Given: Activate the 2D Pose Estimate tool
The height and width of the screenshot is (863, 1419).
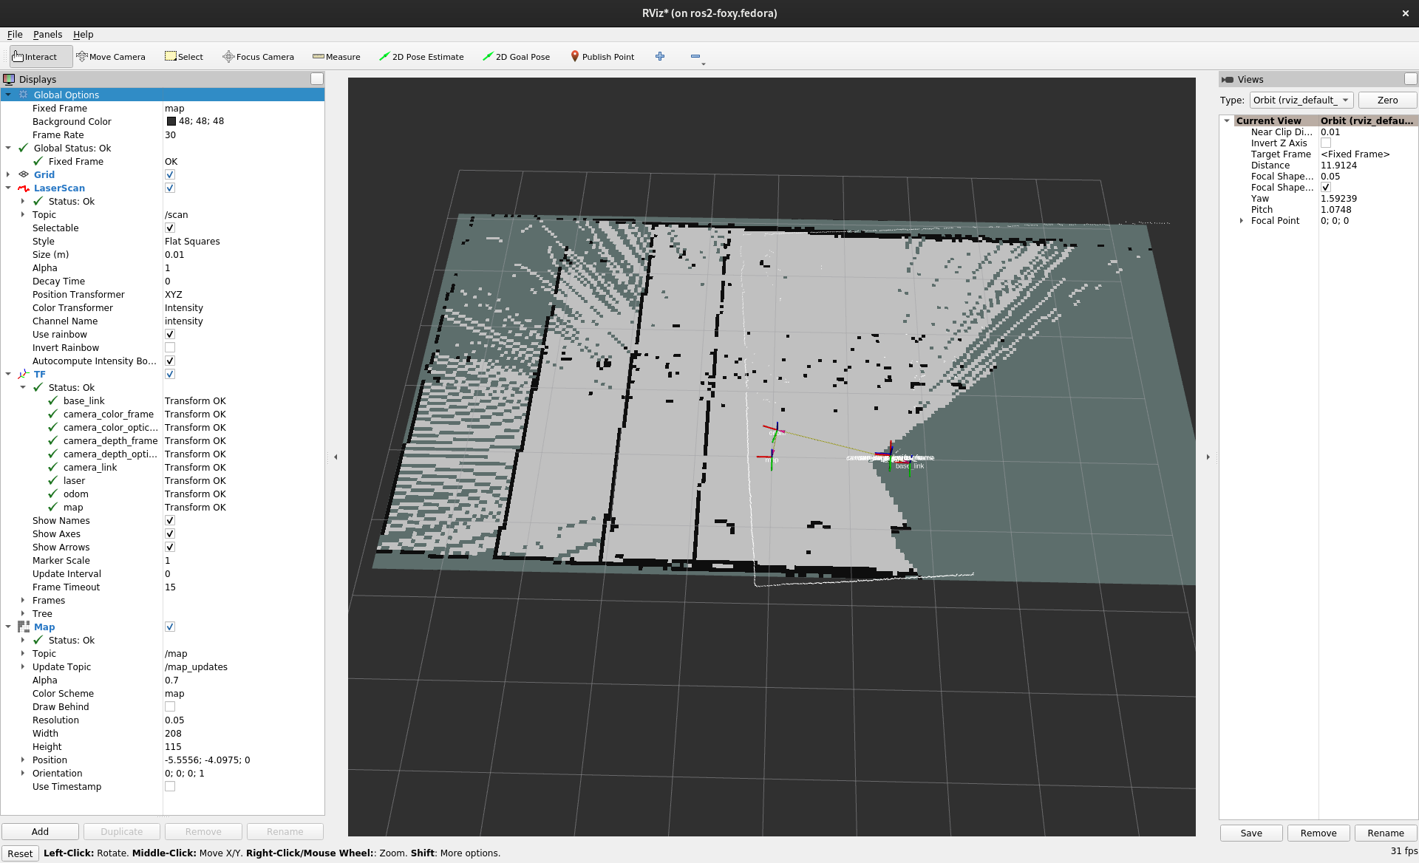Looking at the screenshot, I should click(421, 56).
